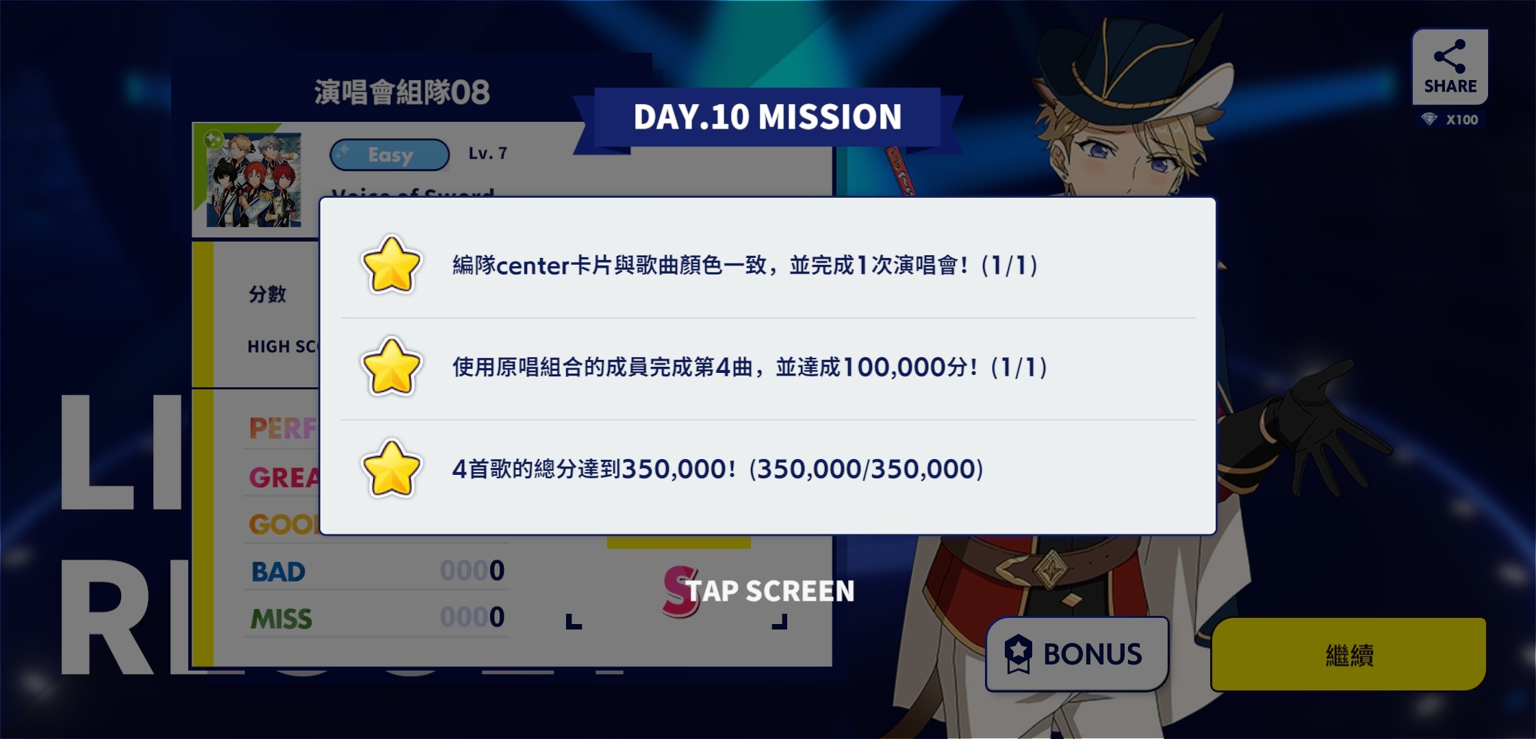1536x739 pixels.
Task: Click the MISS count row
Action: coord(376,618)
